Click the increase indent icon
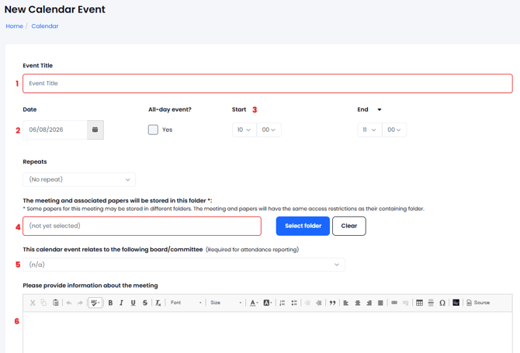 click(x=319, y=303)
